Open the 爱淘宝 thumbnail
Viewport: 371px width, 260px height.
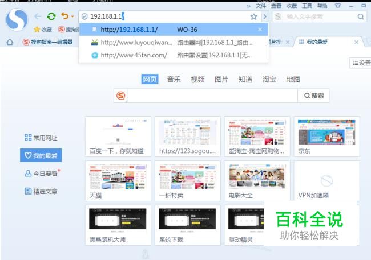[257, 137]
